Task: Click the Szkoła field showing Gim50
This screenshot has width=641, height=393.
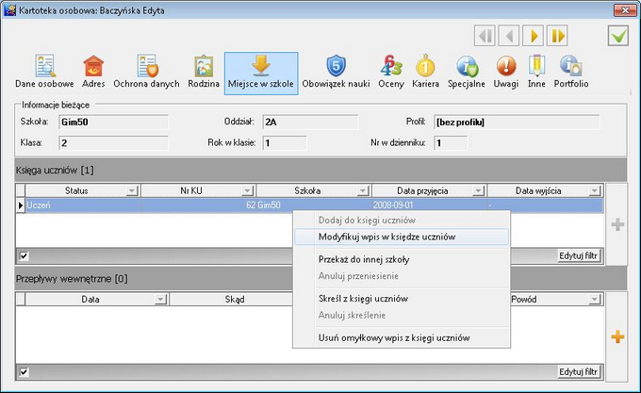Action: [x=114, y=123]
